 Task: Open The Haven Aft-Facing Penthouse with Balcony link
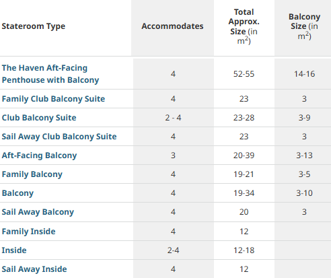(50, 74)
